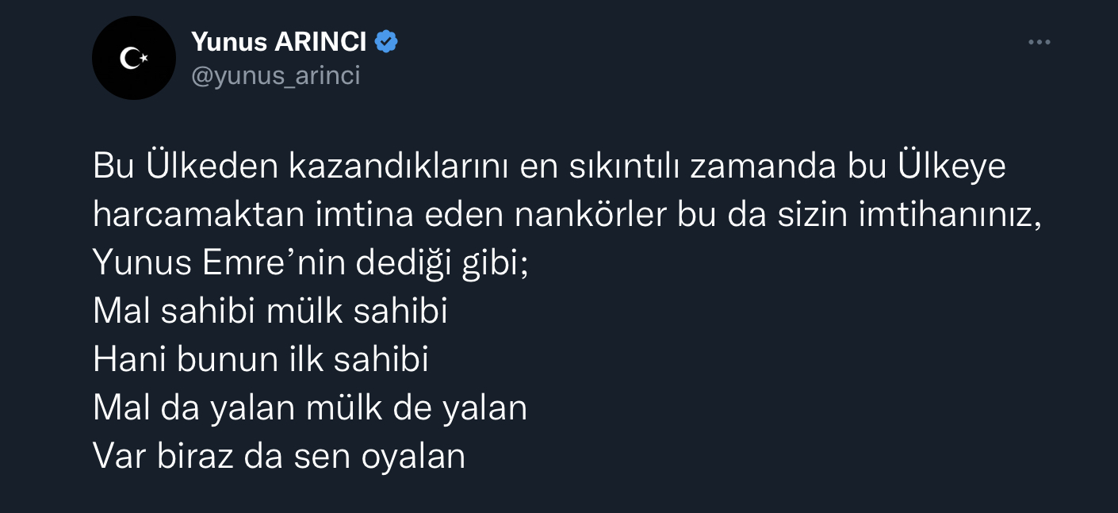Click the blue verified badge
The height and width of the screenshot is (513, 1118).
coord(386,42)
